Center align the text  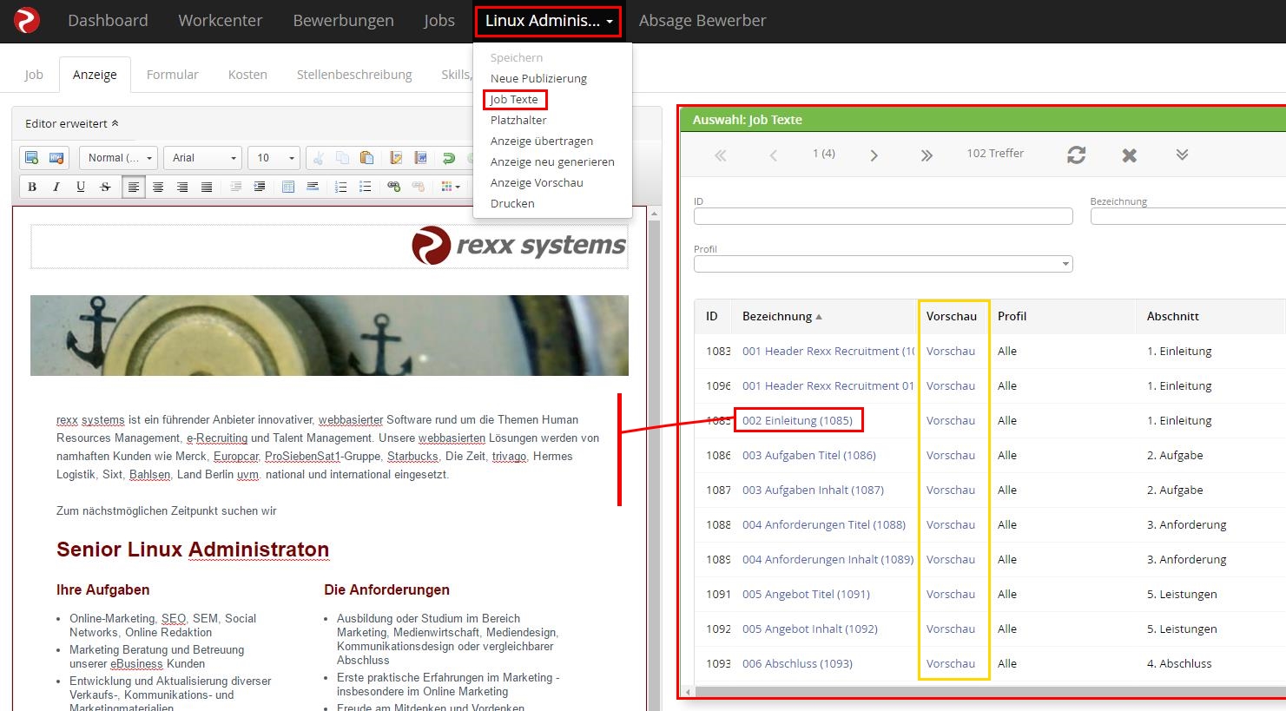[x=158, y=187]
